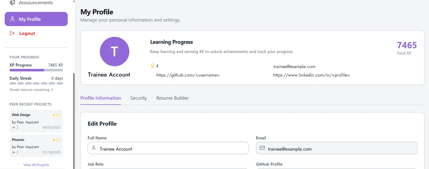Viewport: 429px width, 169px height.
Task: Click into the Full Name input field
Action: tap(168, 148)
